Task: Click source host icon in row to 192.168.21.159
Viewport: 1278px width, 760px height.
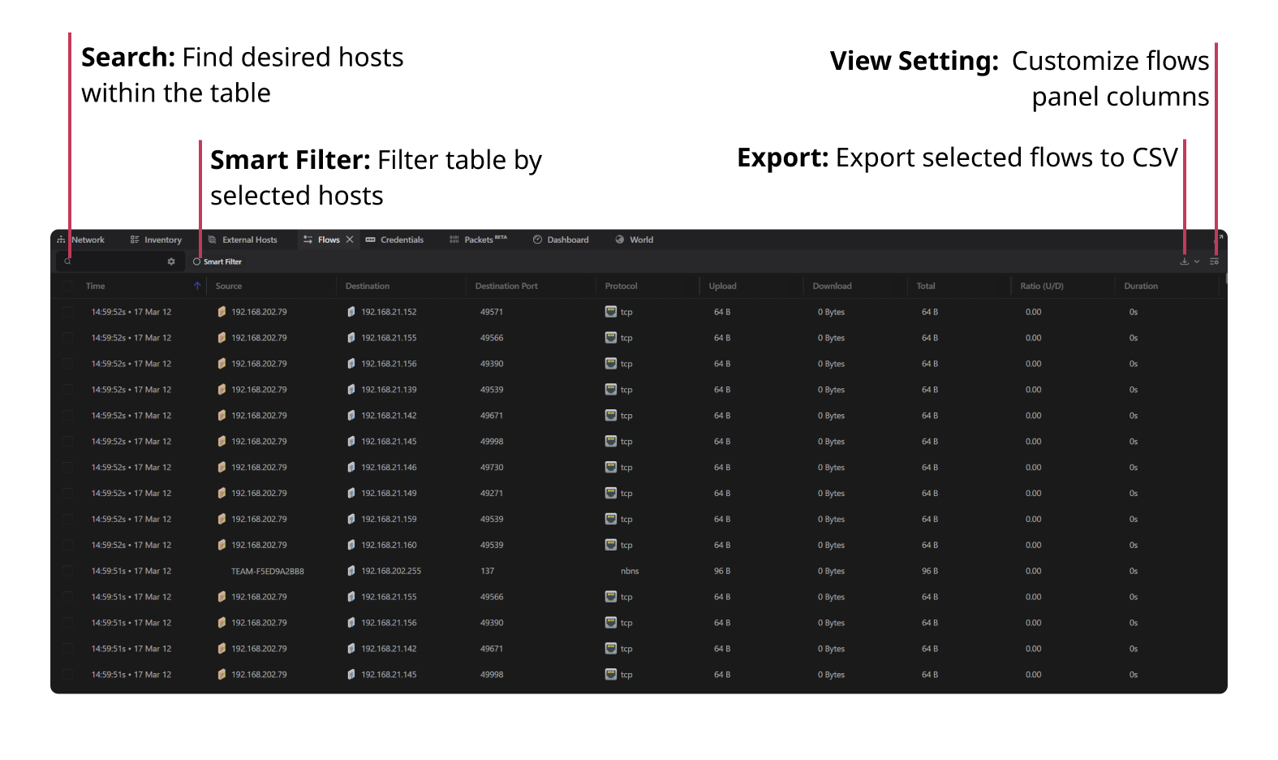Action: pyautogui.click(x=222, y=520)
